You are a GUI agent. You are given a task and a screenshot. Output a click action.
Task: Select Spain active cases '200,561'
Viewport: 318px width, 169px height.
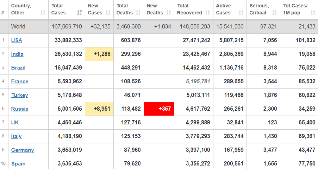pos(234,163)
